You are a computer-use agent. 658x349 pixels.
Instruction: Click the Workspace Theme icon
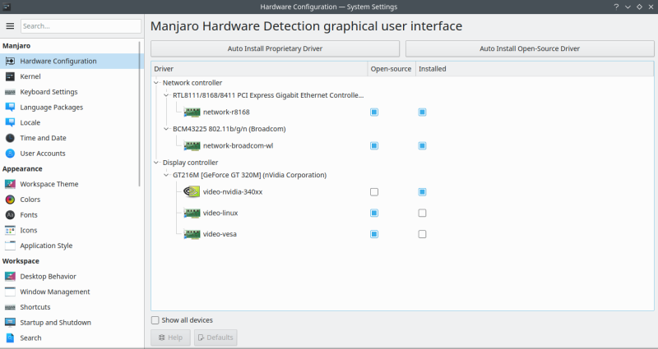10,184
